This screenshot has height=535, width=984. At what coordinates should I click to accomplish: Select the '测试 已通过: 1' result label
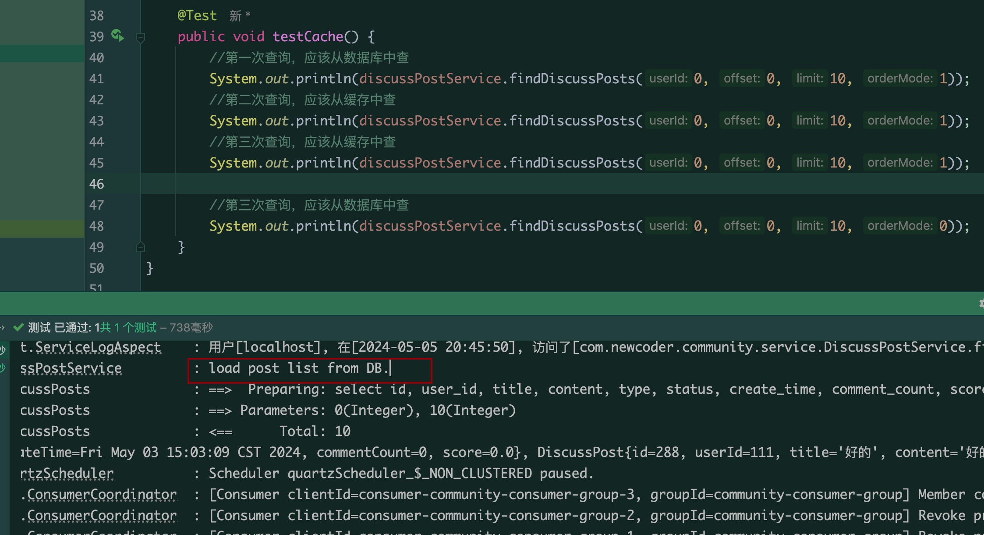tap(64, 327)
